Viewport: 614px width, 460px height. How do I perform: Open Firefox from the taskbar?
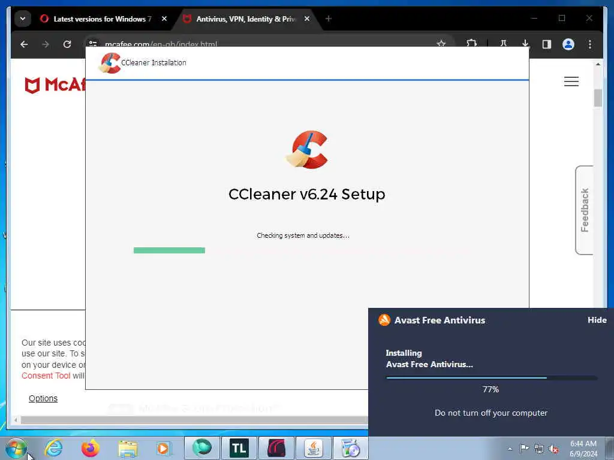(x=90, y=448)
